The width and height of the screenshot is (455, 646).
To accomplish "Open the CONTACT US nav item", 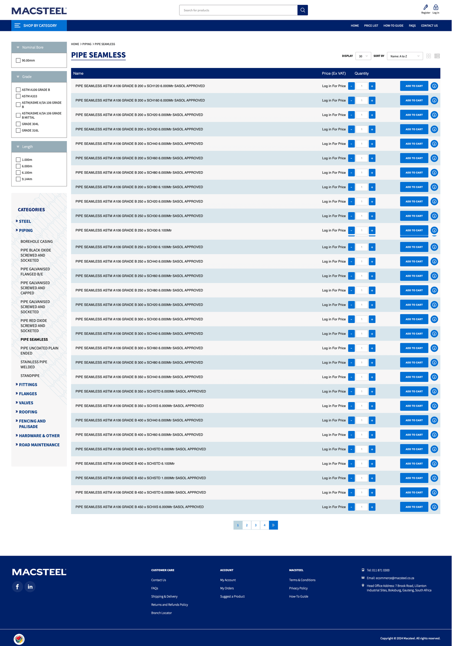I will pos(429,26).
